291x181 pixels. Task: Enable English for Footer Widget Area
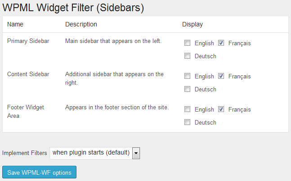[187, 109]
